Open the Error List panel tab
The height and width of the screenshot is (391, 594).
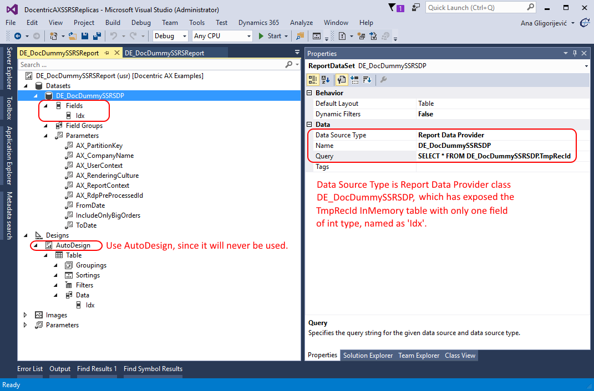[30, 369]
